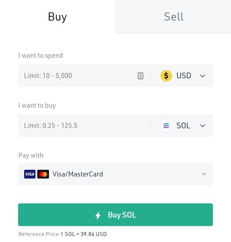Click the lightning bolt icon
The width and height of the screenshot is (231, 242).
point(98,215)
